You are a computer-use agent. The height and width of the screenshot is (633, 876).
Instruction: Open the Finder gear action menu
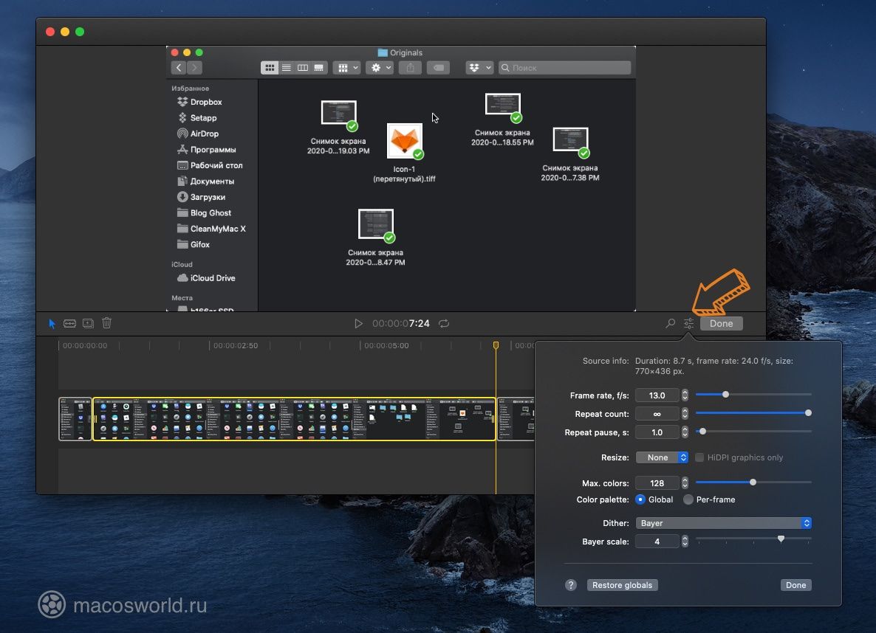[375, 67]
